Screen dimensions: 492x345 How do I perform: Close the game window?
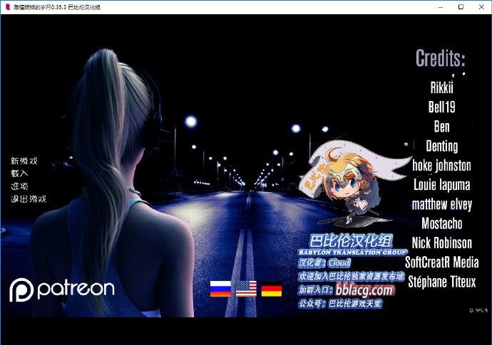481,7
